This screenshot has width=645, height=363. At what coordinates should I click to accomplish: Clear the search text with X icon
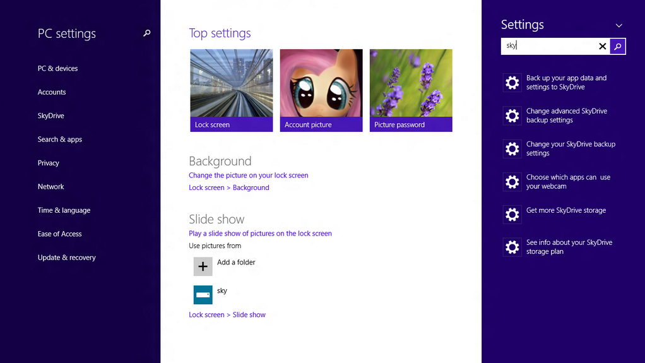(x=602, y=47)
